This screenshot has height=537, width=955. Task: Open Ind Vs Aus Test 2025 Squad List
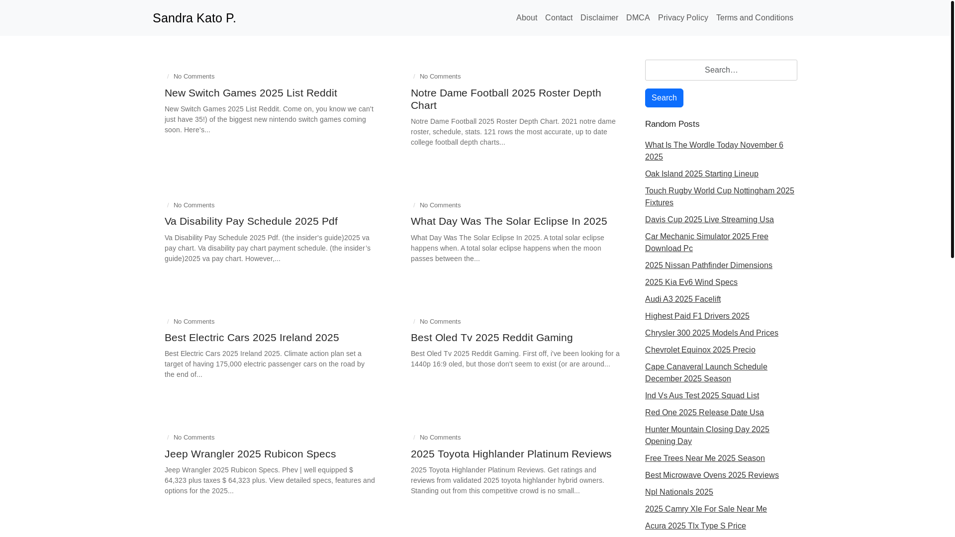[702, 396]
